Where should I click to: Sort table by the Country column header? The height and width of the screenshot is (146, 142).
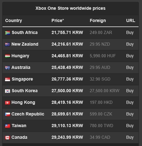click(14, 21)
